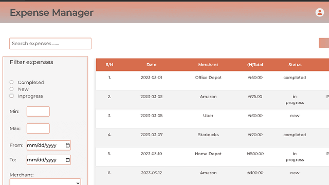
Task: Click the Filter expenses heading
Action: pyautogui.click(x=31, y=62)
